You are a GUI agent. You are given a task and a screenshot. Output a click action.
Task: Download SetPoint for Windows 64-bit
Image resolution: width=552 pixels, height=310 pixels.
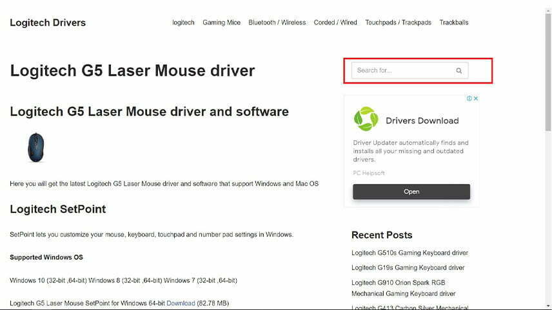point(181,303)
